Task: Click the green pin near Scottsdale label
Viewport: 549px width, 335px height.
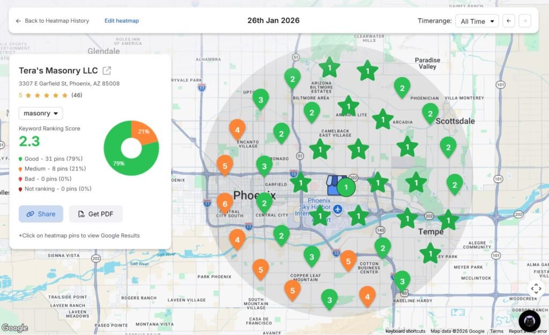Action: [x=430, y=113]
